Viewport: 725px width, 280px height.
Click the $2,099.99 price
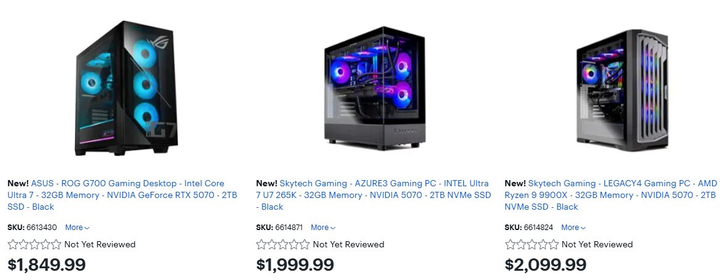coord(546,265)
